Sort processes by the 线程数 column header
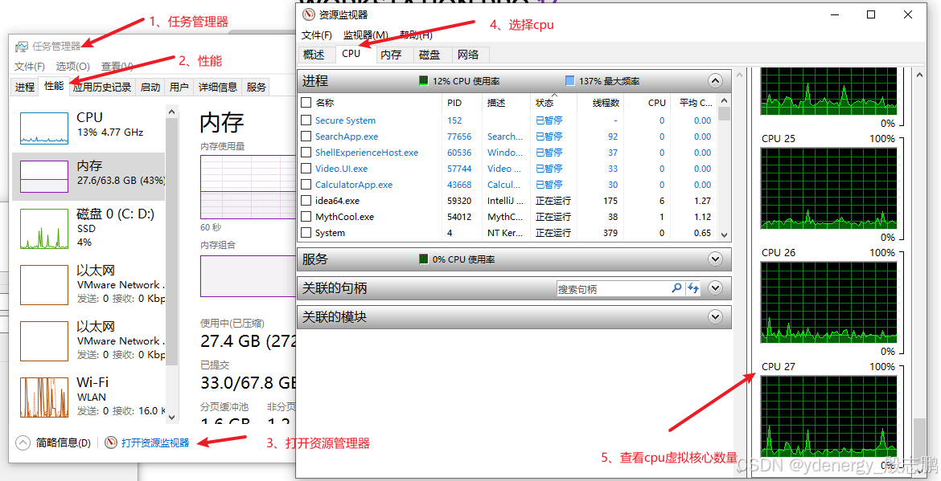This screenshot has width=941, height=481. pos(601,103)
